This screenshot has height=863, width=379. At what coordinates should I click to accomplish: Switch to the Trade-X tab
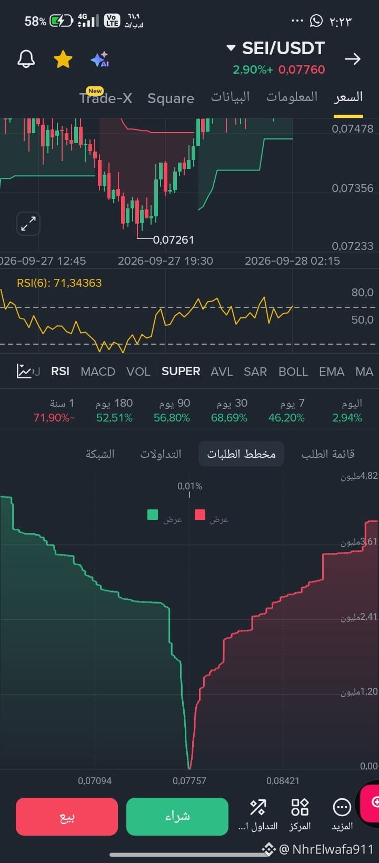pyautogui.click(x=106, y=98)
